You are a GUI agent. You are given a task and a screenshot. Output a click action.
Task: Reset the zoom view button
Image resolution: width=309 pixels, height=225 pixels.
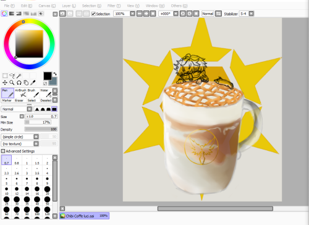tap(153, 14)
